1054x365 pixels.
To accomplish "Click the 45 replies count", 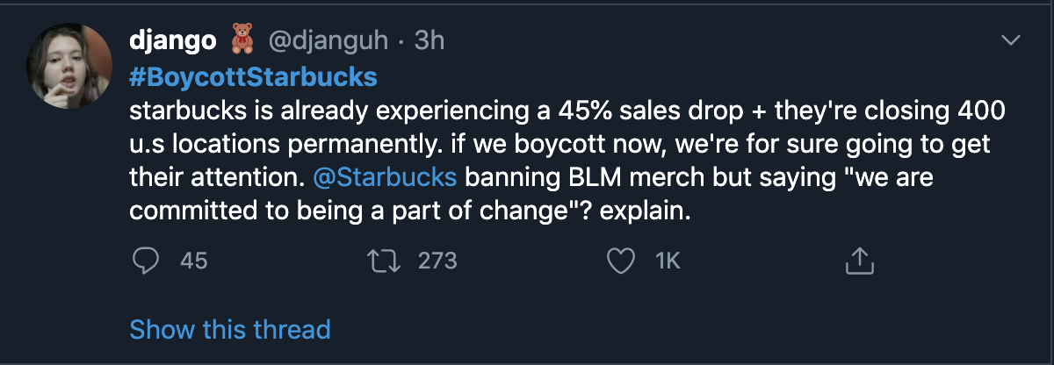I will click(x=193, y=261).
